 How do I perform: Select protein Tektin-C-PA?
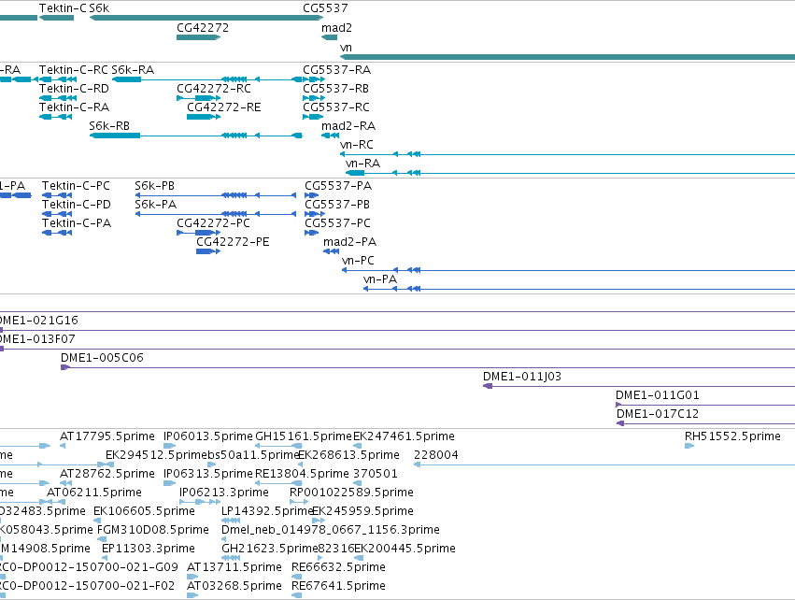point(57,233)
